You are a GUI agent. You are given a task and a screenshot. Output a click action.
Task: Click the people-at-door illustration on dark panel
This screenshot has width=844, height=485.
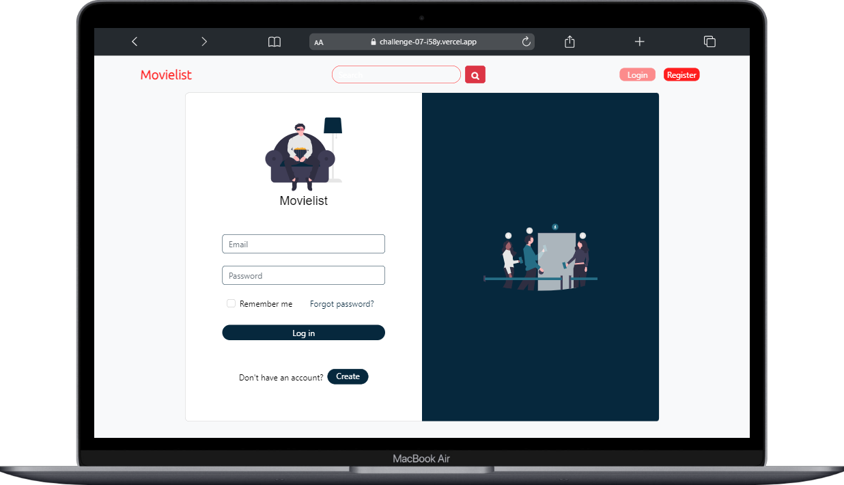pyautogui.click(x=540, y=257)
